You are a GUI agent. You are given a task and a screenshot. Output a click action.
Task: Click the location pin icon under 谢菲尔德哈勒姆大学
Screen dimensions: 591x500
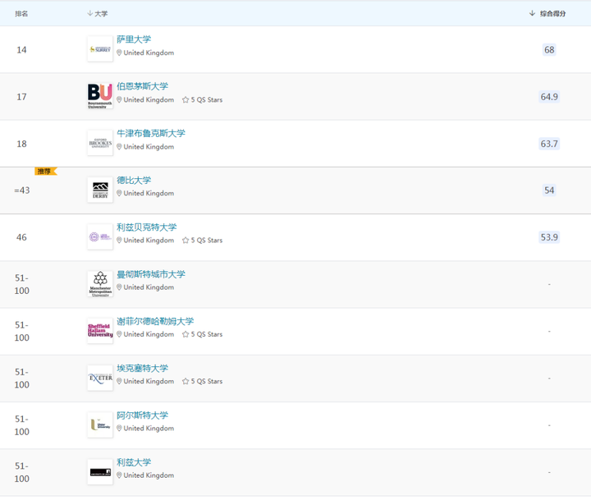[x=119, y=334]
